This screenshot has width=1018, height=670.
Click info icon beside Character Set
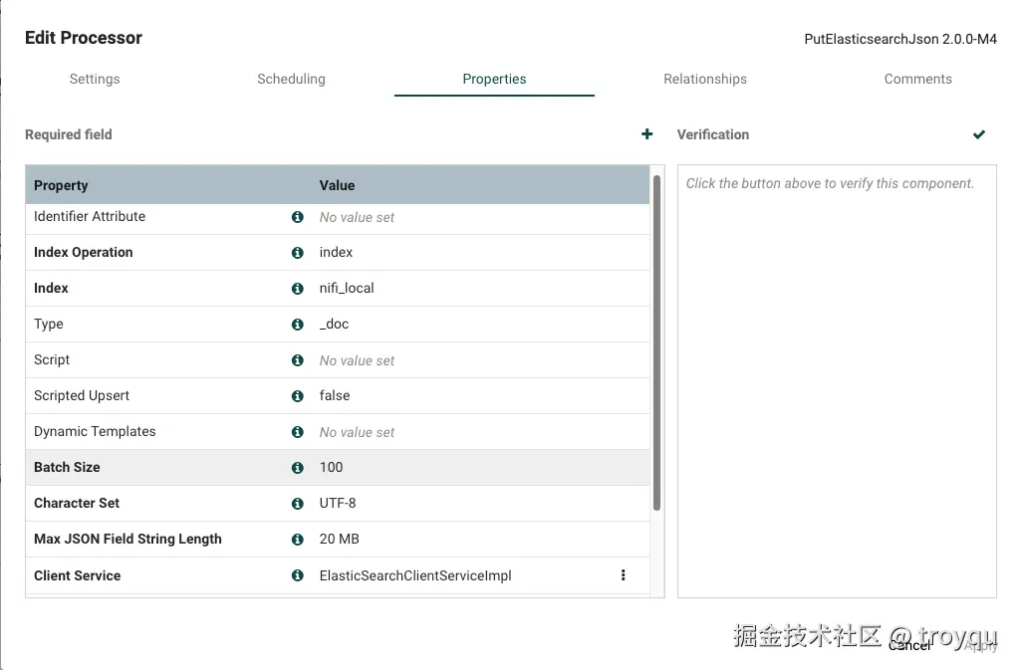(x=297, y=504)
